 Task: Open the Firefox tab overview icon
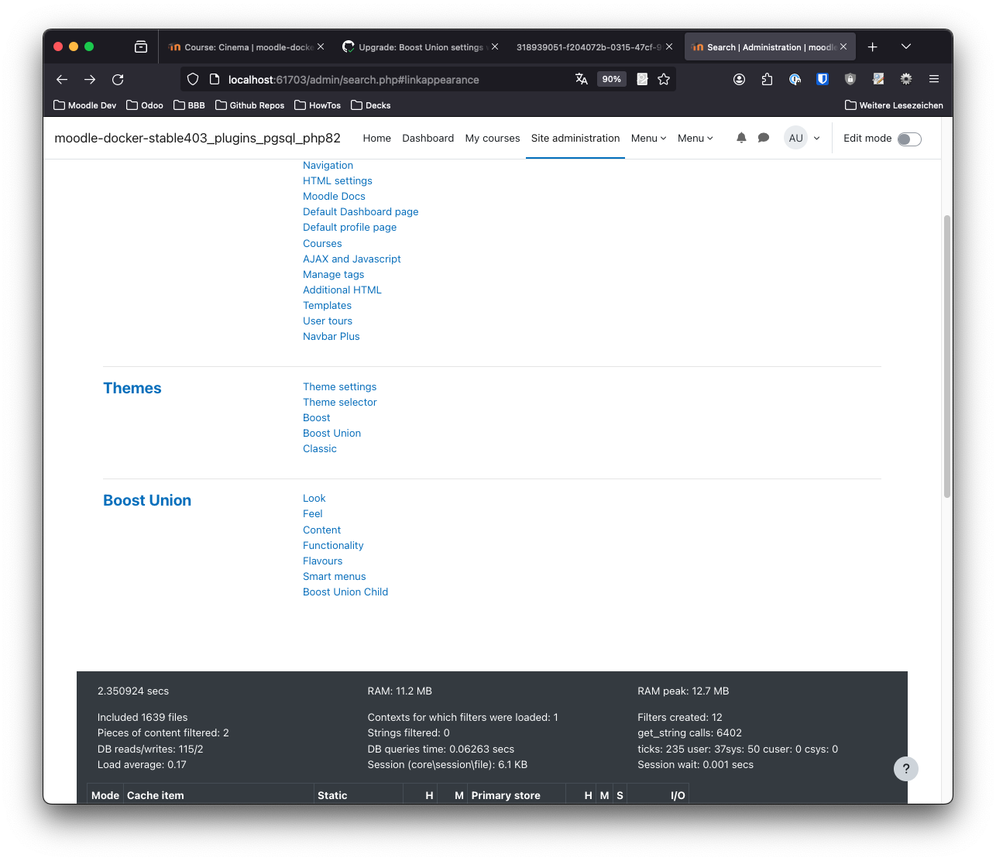pos(141,47)
